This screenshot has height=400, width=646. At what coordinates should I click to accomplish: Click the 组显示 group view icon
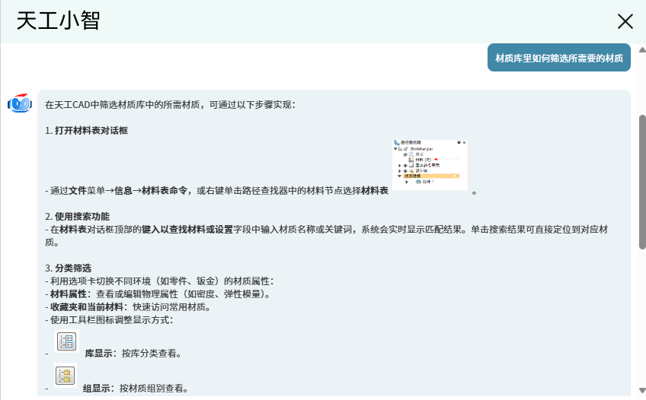66,376
